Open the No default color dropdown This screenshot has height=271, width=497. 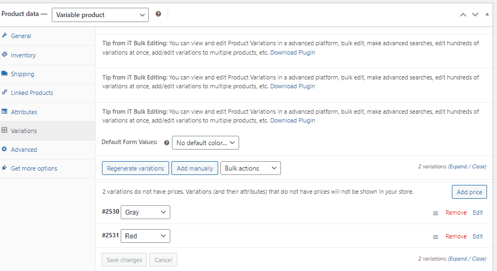[x=206, y=143]
